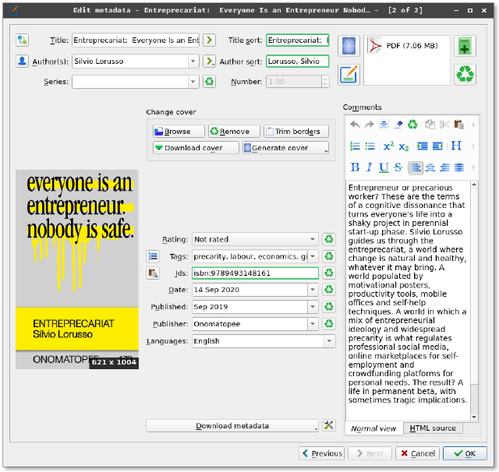Switch to HTML source tab
This screenshot has height=472, width=499.
tap(433, 428)
